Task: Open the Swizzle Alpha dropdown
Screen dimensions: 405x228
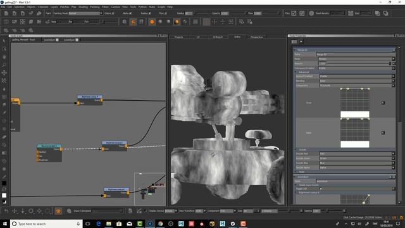Action: tap(357, 168)
